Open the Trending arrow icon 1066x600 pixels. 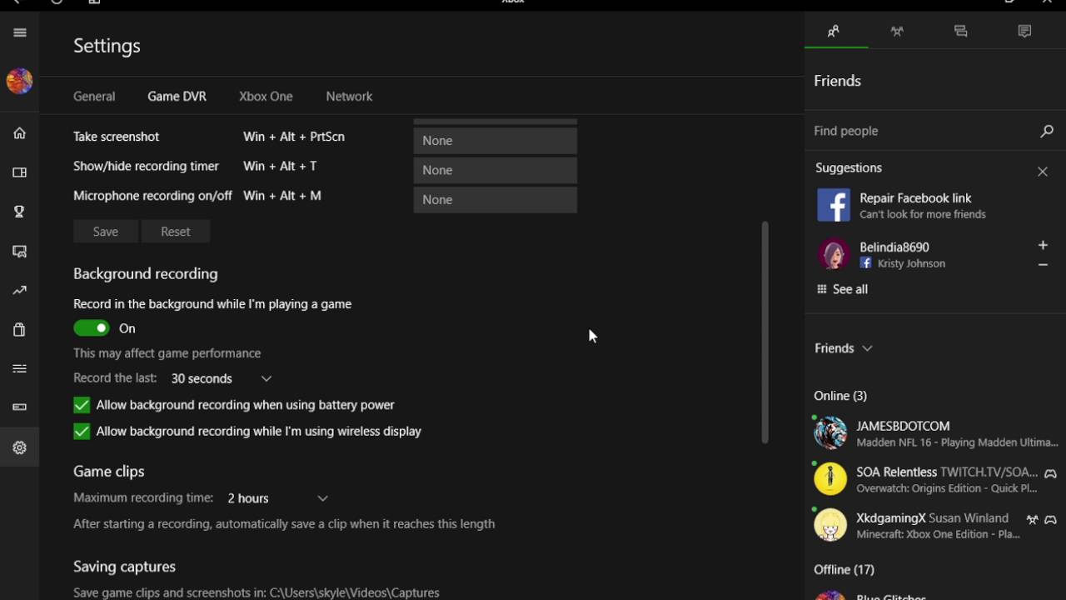tap(19, 290)
